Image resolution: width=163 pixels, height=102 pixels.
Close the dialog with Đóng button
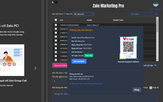point(137,90)
